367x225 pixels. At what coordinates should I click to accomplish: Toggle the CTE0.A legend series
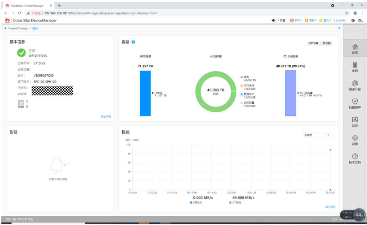[196, 203]
